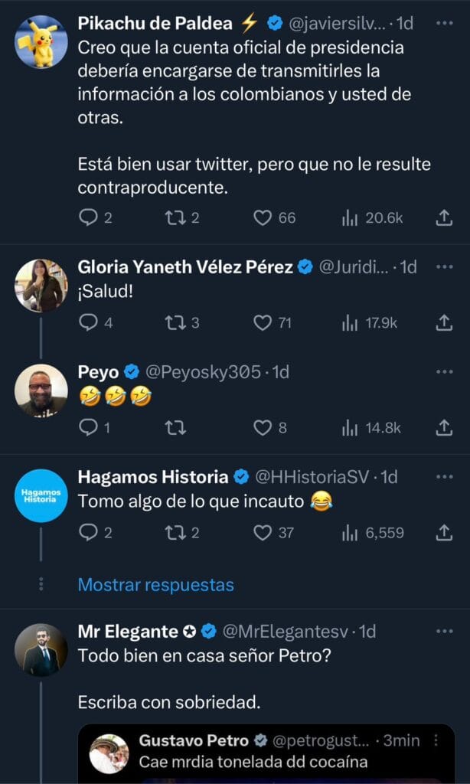Viewport: 470px width, 784px height.
Task: Open Hagamos Historia's profile avatar
Action: pyautogui.click(x=41, y=496)
